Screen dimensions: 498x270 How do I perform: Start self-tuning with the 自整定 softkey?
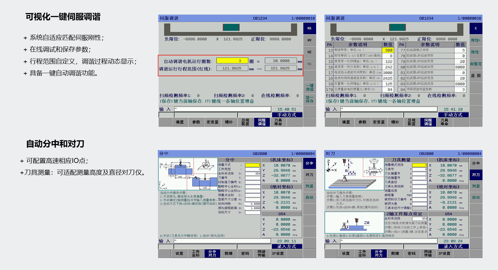(x=475, y=64)
